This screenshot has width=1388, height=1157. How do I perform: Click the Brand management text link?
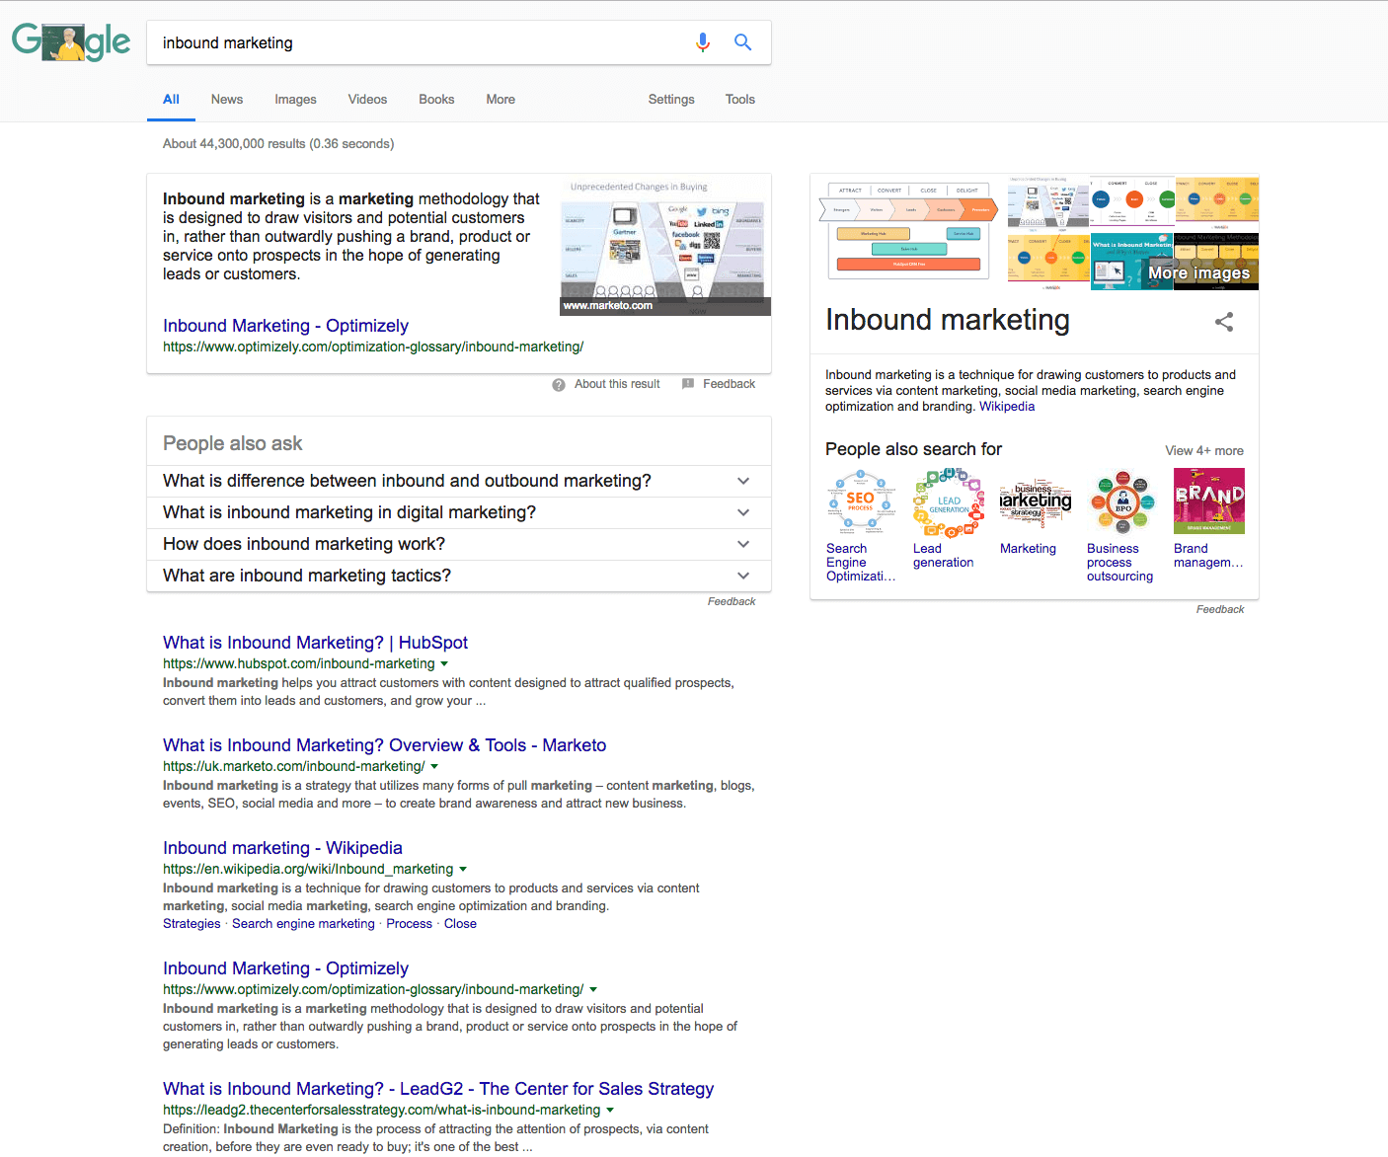coord(1208,556)
